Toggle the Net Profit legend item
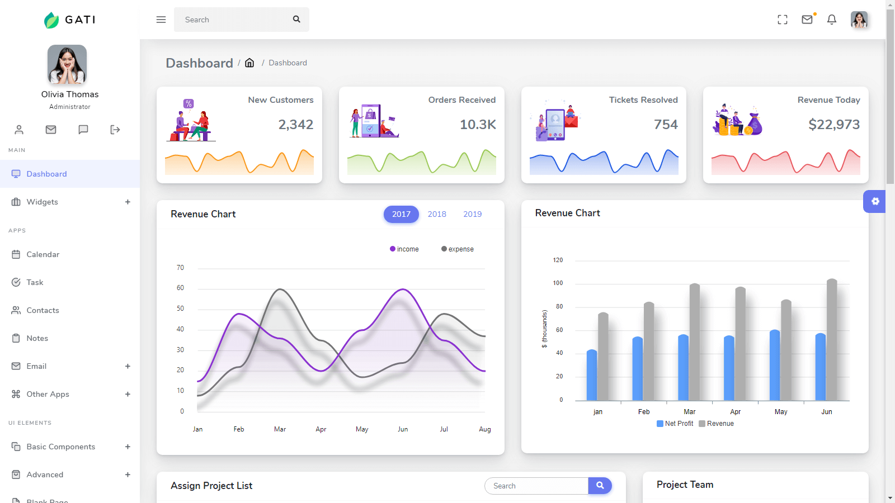This screenshot has height=503, width=895. coord(675,424)
